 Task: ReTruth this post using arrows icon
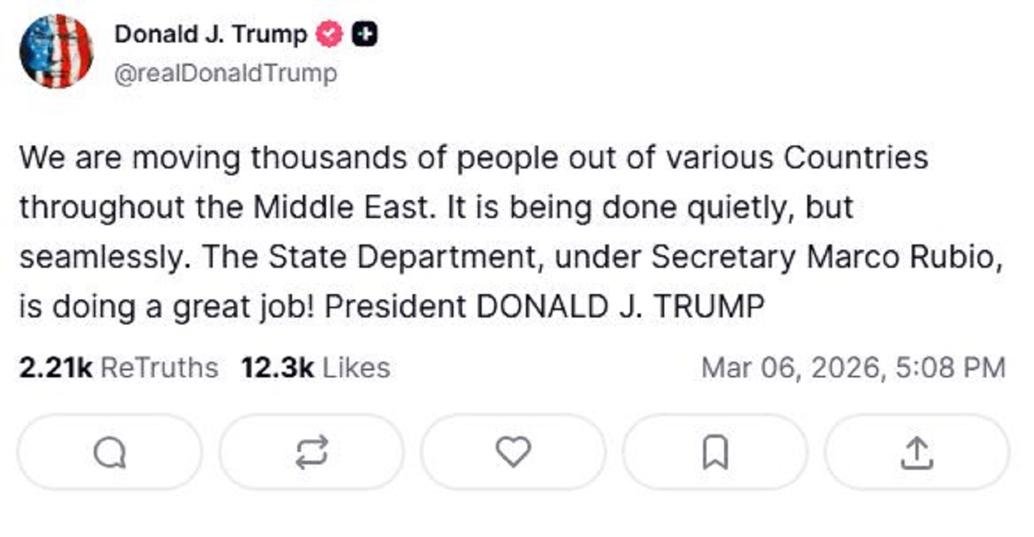pos(312,452)
